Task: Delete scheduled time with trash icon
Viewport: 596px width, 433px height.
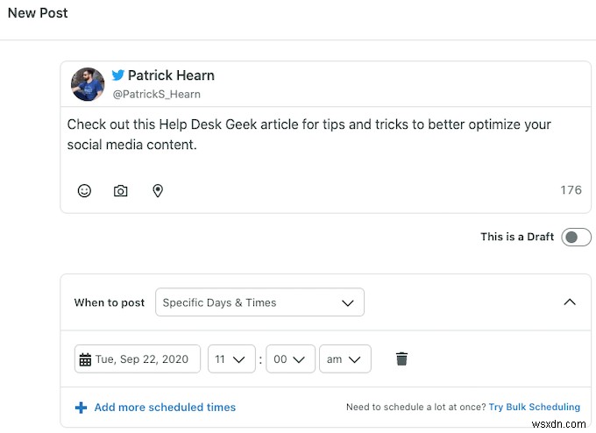Action: pos(401,358)
